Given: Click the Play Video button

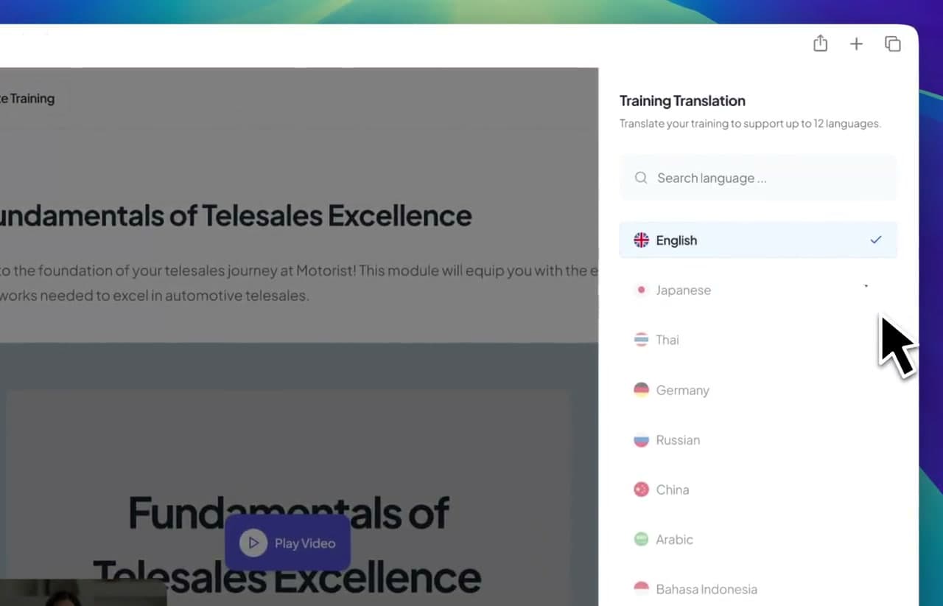Looking at the screenshot, I should [x=288, y=543].
